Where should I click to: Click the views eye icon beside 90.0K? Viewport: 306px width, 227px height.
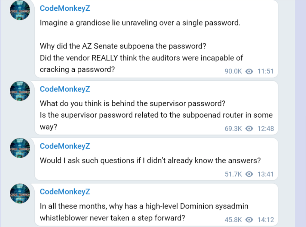coord(250,71)
